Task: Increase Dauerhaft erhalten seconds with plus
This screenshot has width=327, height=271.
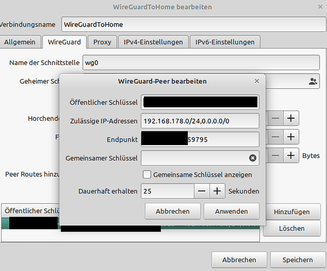Action: tap(217, 191)
